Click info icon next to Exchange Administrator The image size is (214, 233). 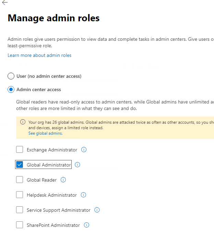tap(84, 150)
